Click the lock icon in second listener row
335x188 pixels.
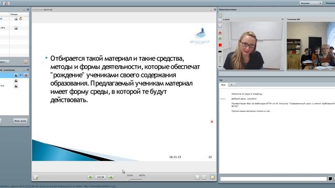click(x=16, y=81)
